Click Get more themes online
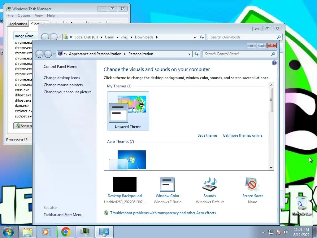Viewport: 317px width, 238px height. (242, 135)
